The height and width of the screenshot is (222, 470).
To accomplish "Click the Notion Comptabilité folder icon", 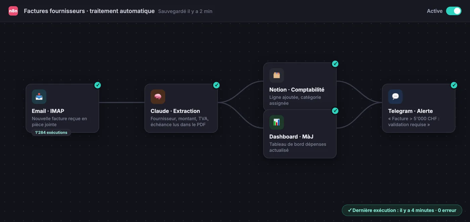I will [x=277, y=75].
